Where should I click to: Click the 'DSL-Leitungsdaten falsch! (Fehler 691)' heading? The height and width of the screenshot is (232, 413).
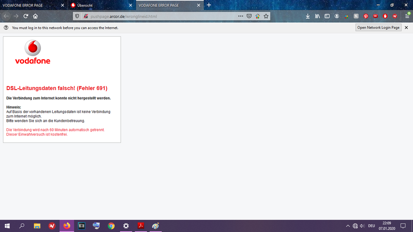(57, 88)
